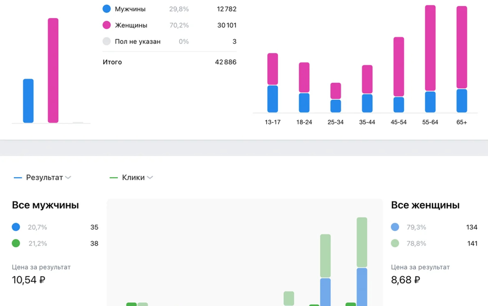
Task: Click green dot under Все мужчины
Action: click(x=16, y=243)
